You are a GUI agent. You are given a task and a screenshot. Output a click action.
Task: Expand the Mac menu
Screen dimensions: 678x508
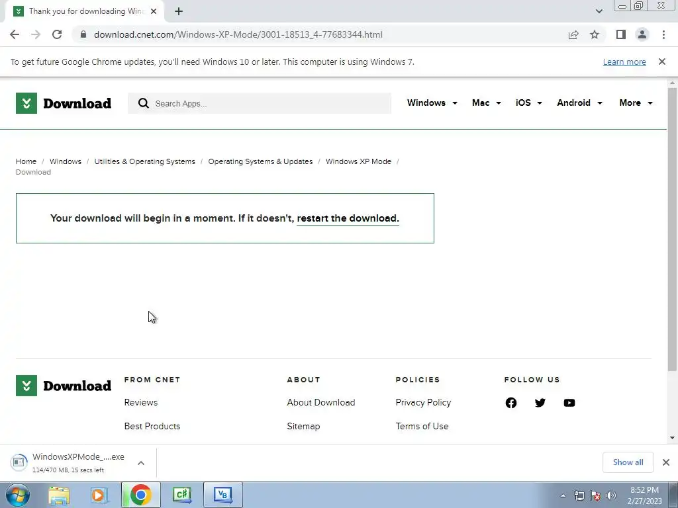[x=486, y=103]
